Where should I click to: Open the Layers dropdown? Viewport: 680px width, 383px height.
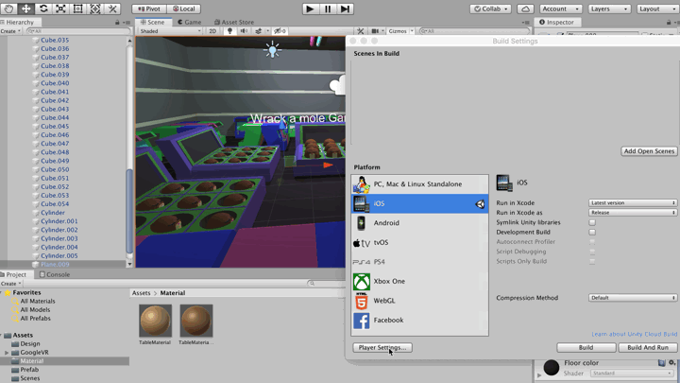coord(609,9)
